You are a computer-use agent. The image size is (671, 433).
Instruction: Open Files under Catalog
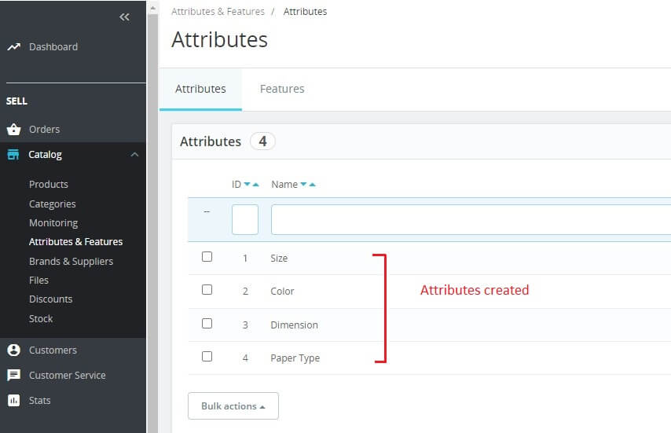[x=38, y=281]
